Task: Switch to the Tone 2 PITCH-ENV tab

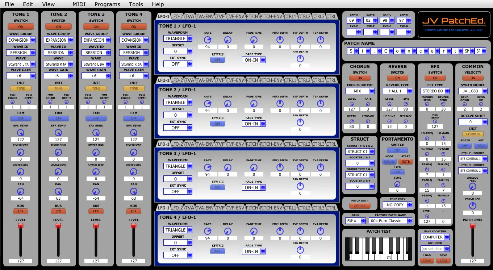Action: pos(271,80)
